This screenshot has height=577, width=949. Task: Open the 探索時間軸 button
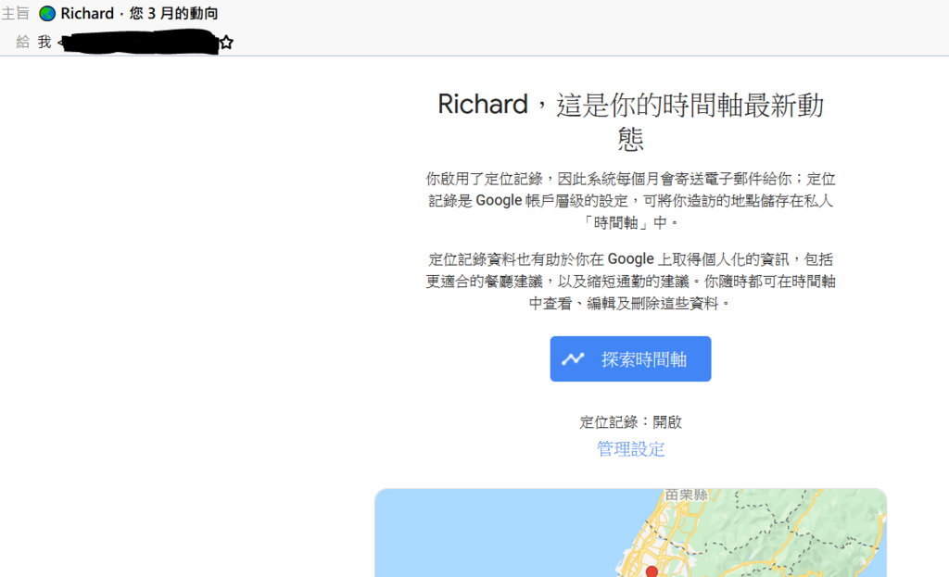[630, 359]
